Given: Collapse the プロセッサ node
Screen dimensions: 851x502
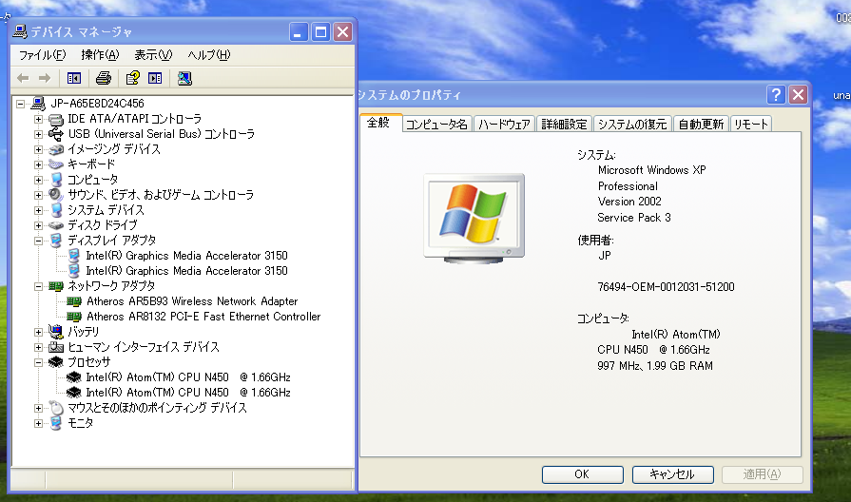Looking at the screenshot, I should click(39, 362).
